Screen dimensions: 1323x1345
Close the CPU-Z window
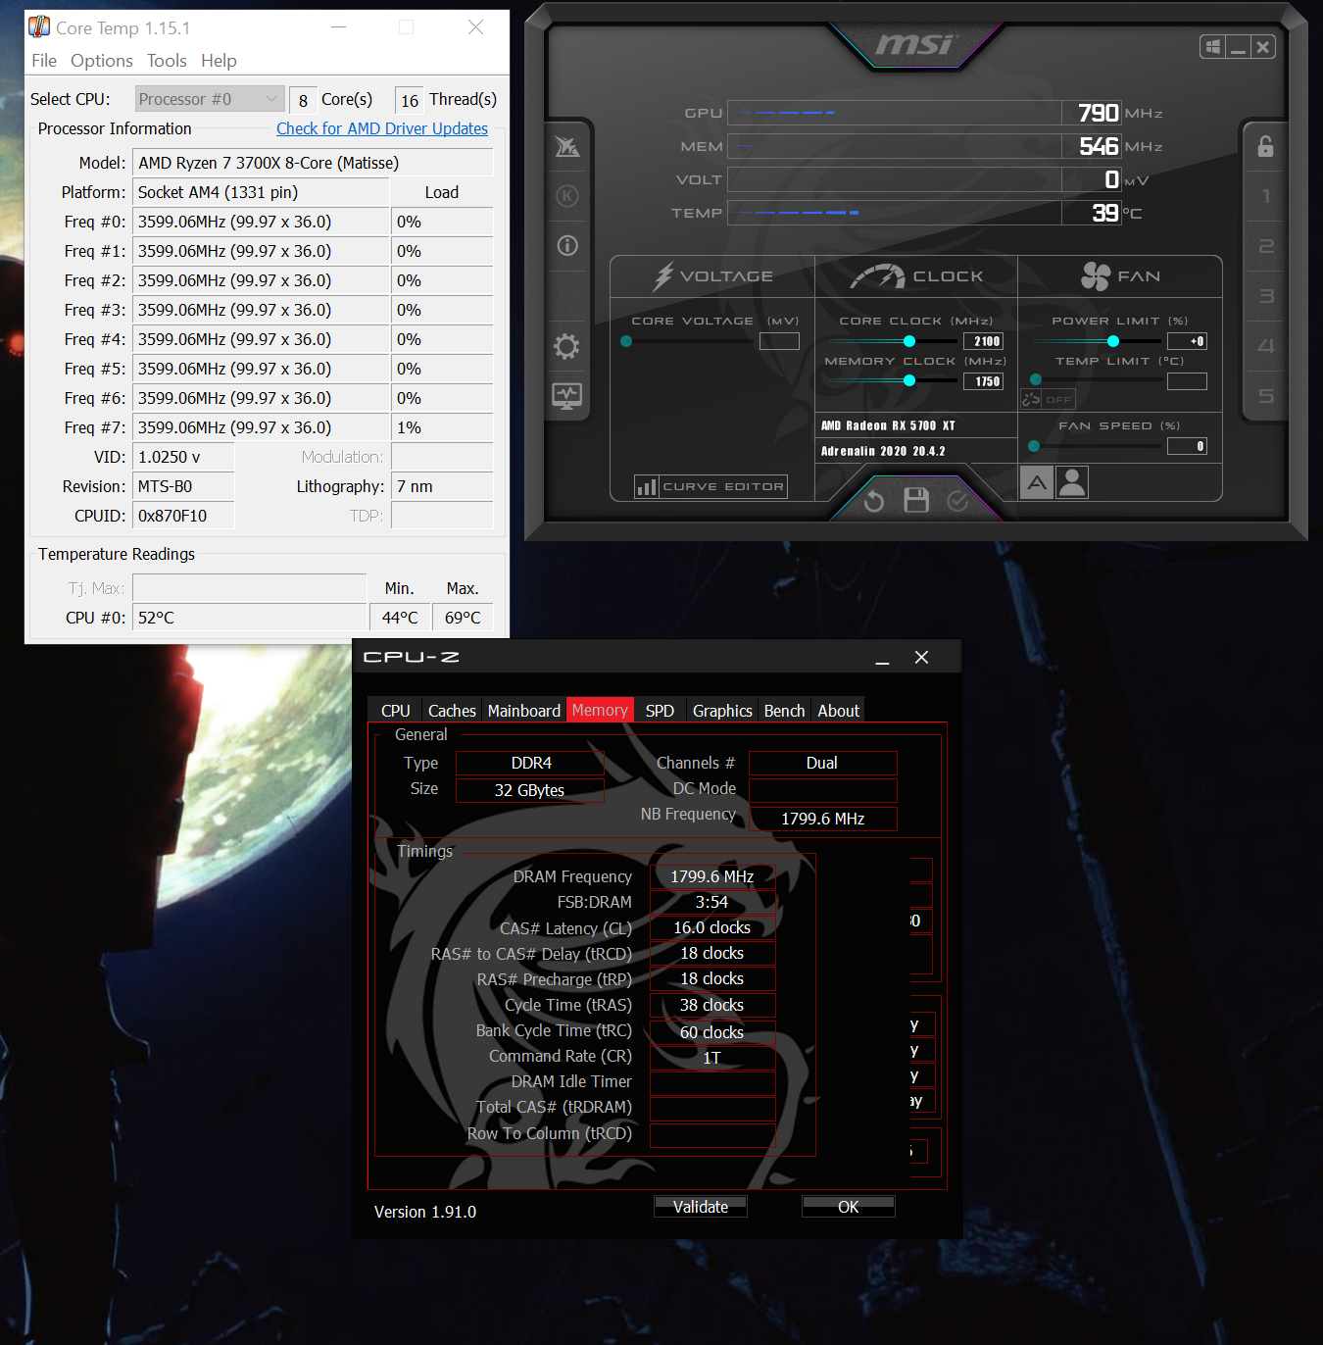click(x=921, y=658)
